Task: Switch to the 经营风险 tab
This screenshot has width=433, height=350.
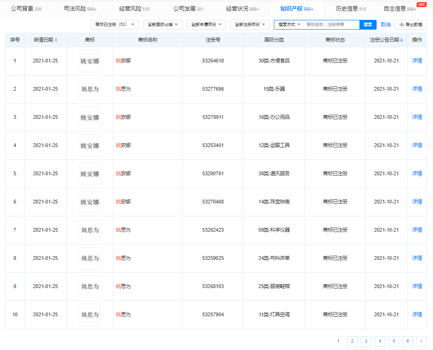Action: point(134,9)
